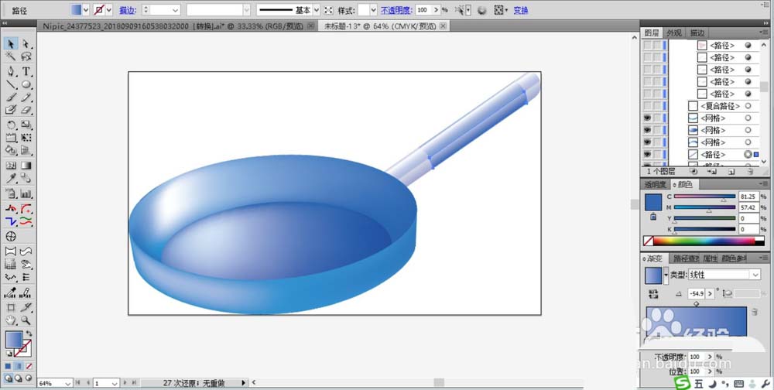Open fill color dropdown in control bar

click(86, 10)
